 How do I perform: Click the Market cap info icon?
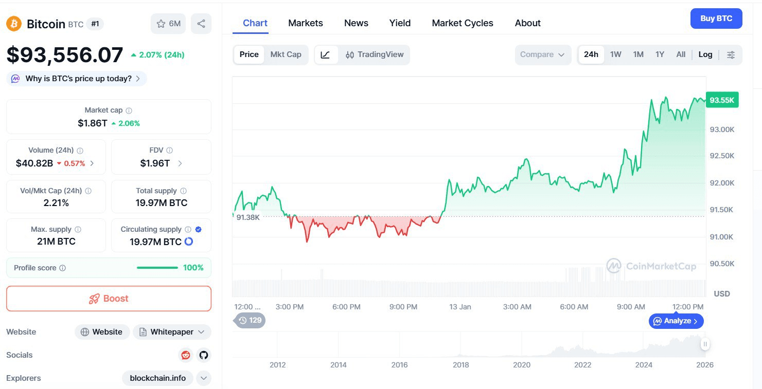pos(129,110)
